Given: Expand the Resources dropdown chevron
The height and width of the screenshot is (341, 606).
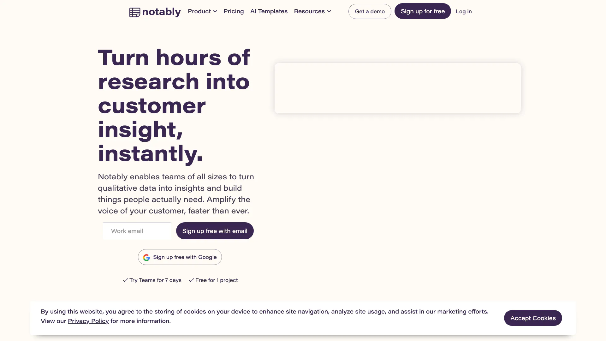Looking at the screenshot, I should (x=329, y=11).
